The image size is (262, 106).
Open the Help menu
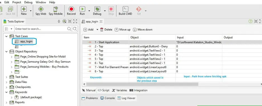52,2
